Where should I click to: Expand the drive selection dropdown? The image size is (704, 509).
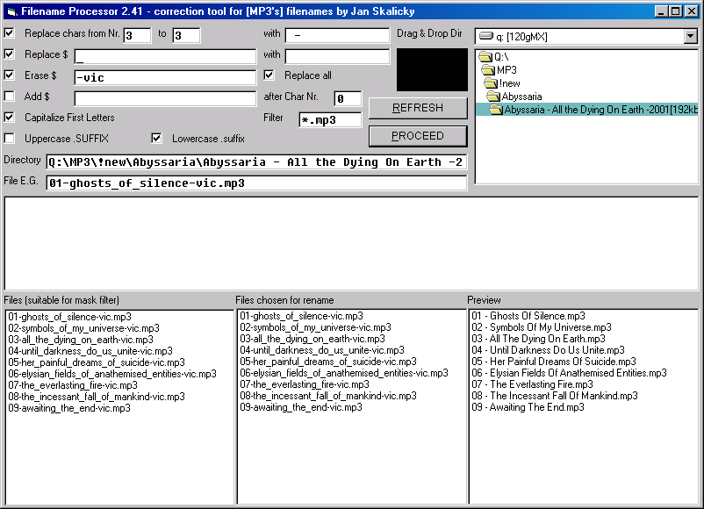coord(690,37)
